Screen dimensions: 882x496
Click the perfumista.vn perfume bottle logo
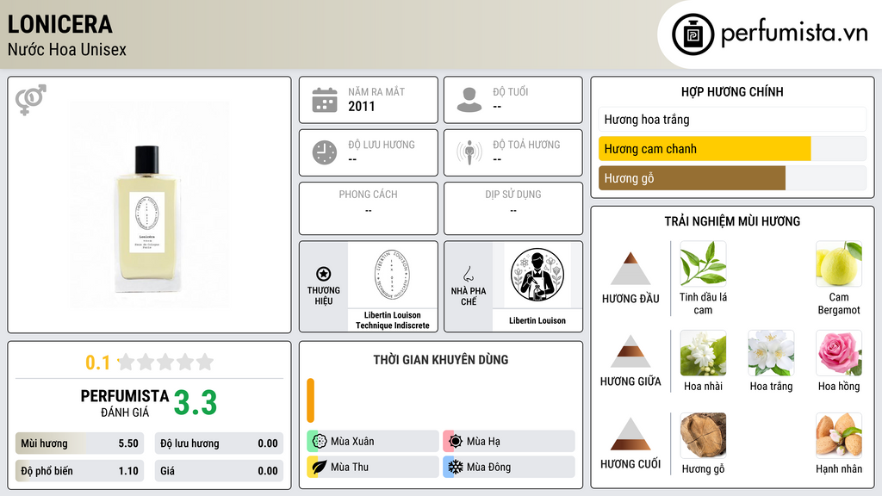tap(693, 34)
